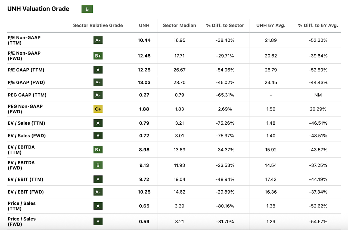
Task: Select the Price / Sales (FWD) row label
Action: coord(21,222)
